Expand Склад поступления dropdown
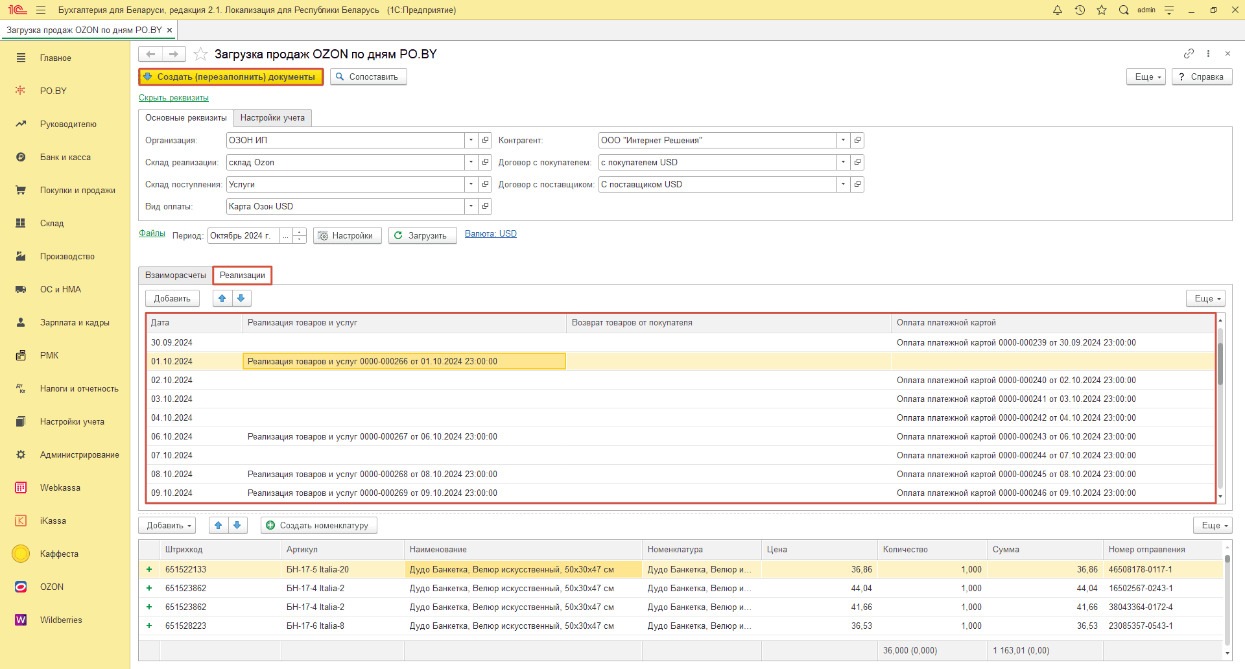 tap(471, 184)
